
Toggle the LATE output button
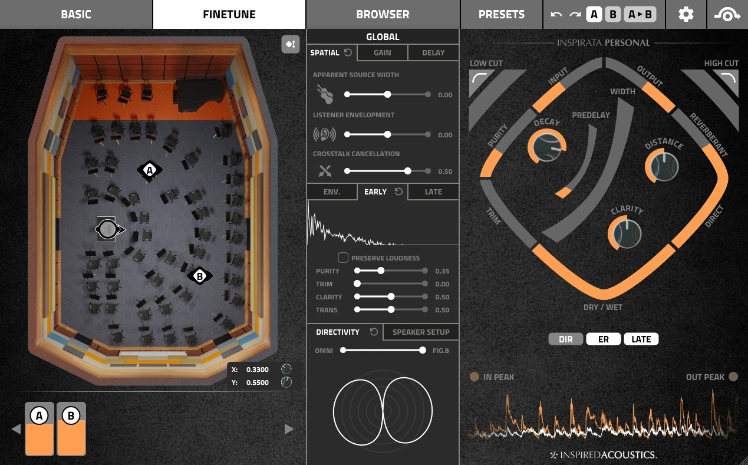tap(641, 339)
